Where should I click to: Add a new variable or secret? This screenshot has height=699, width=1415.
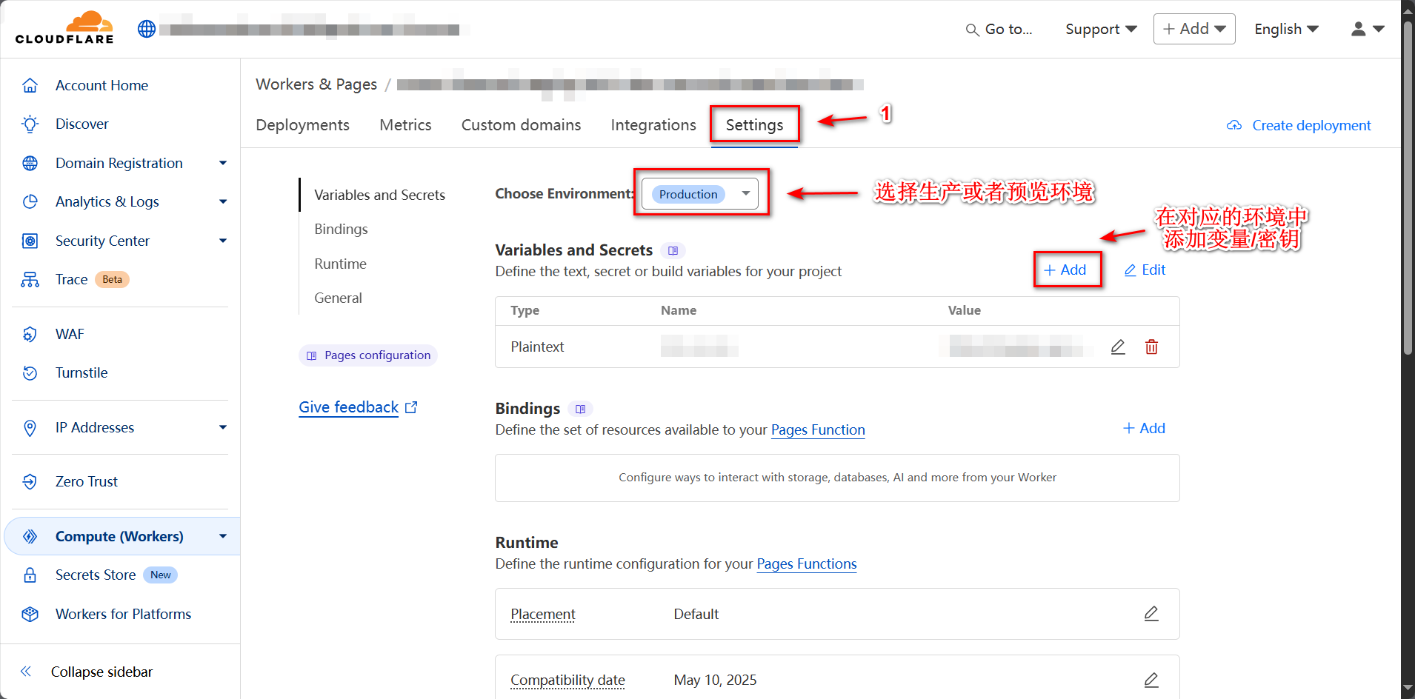[x=1065, y=270]
